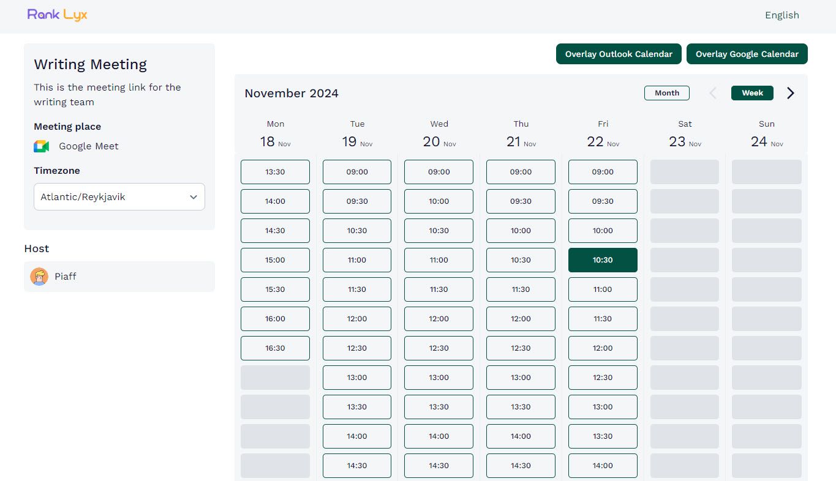This screenshot has width=836, height=481.
Task: Click Piaff's host avatar
Action: click(39, 276)
